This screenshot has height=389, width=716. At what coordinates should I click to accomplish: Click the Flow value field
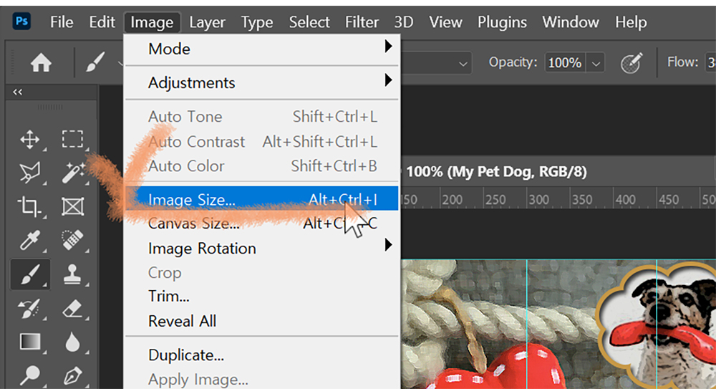pos(710,63)
